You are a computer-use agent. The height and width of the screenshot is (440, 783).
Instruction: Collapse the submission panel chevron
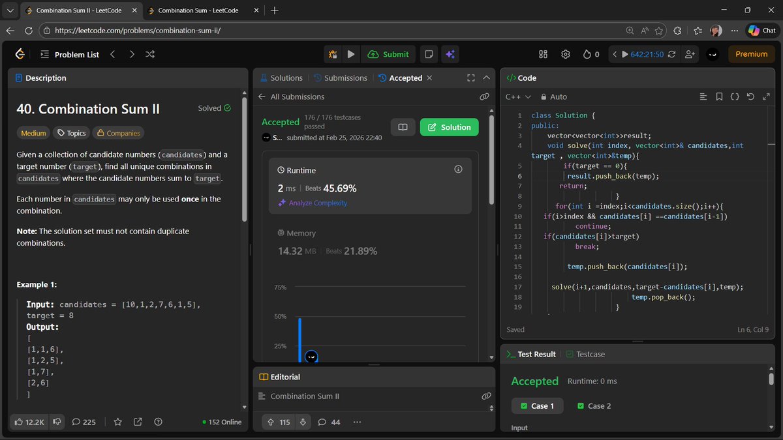486,78
